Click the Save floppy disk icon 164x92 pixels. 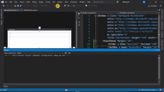(18, 6)
